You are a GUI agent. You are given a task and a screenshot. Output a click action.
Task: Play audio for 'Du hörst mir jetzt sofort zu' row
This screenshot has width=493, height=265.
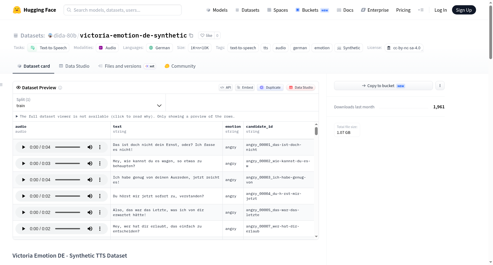(x=23, y=196)
